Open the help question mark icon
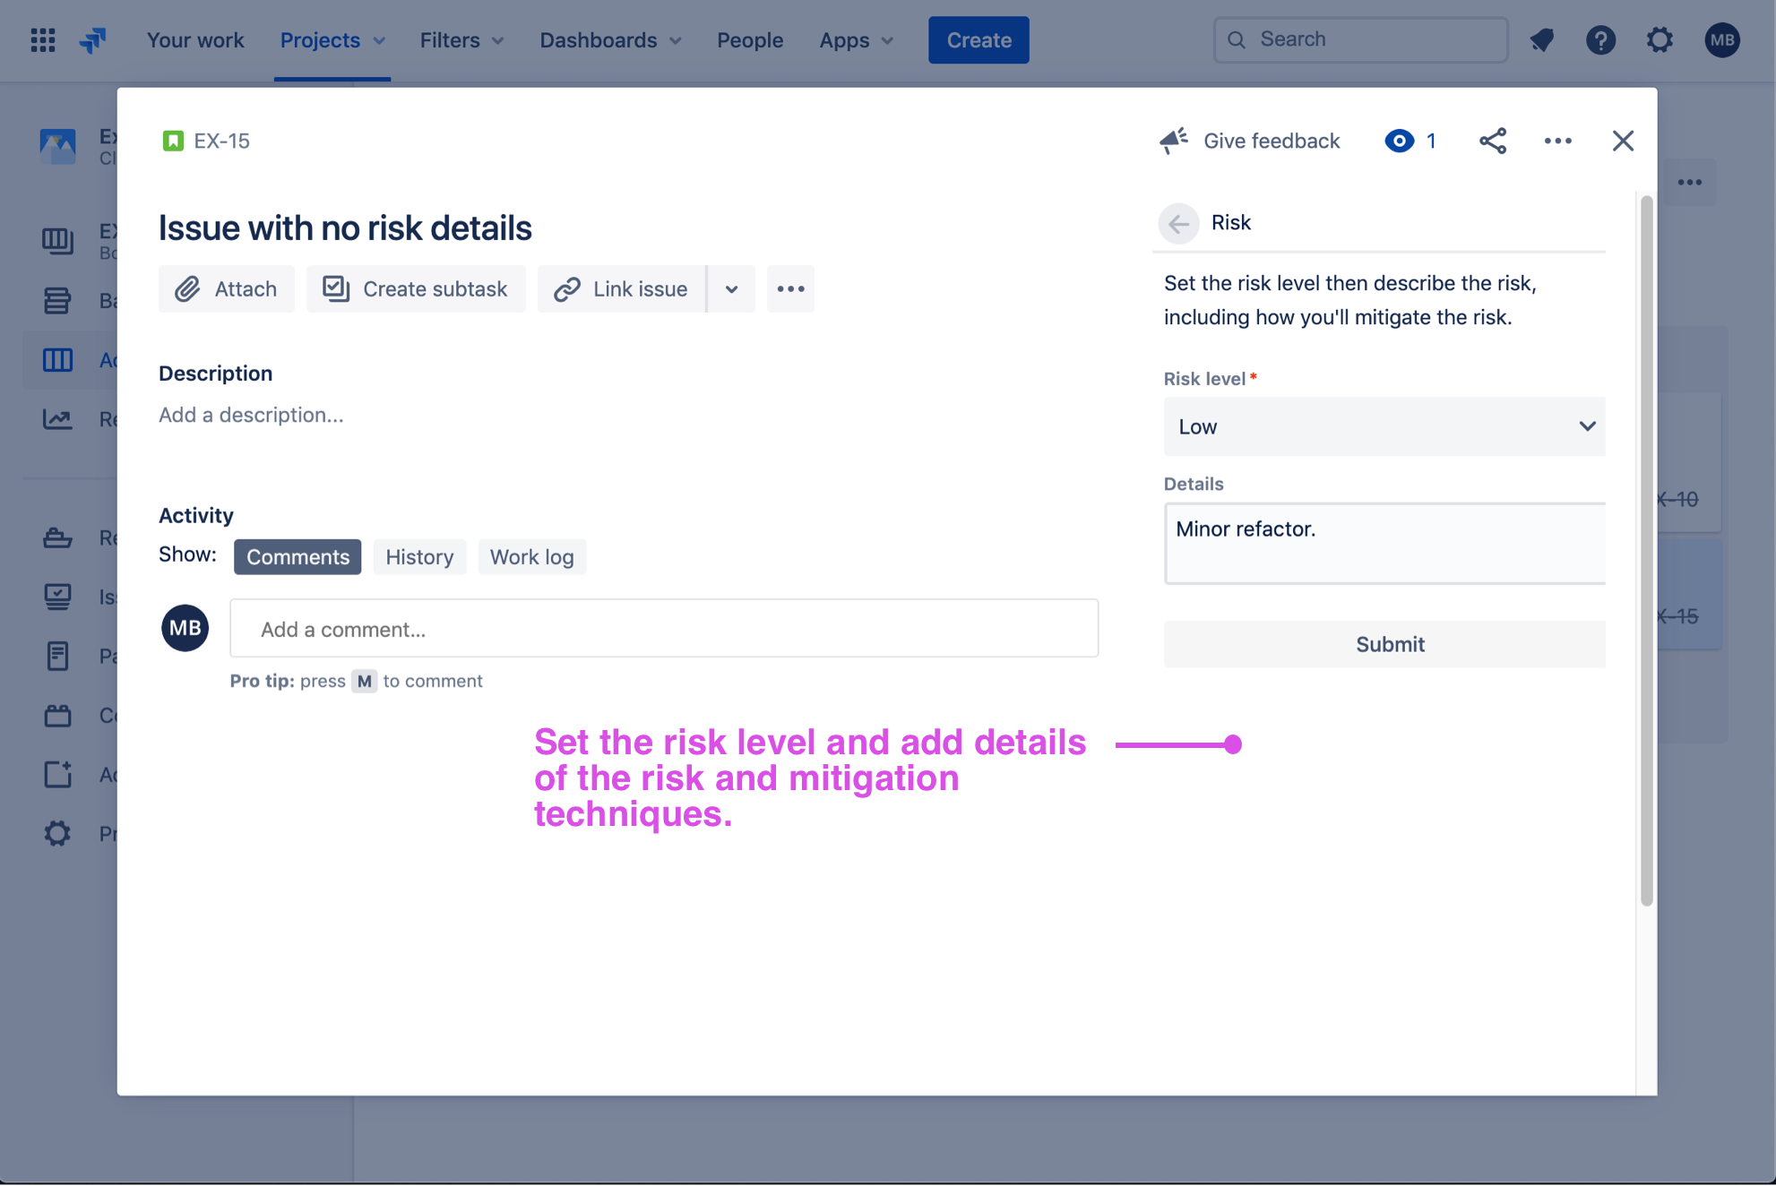 point(1600,40)
